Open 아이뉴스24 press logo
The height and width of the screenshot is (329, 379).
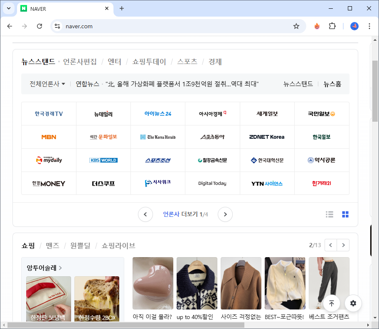[x=158, y=114]
